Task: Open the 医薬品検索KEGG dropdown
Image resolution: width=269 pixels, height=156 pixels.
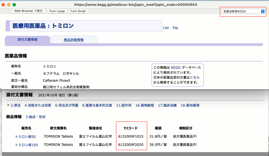Action: click(x=243, y=11)
